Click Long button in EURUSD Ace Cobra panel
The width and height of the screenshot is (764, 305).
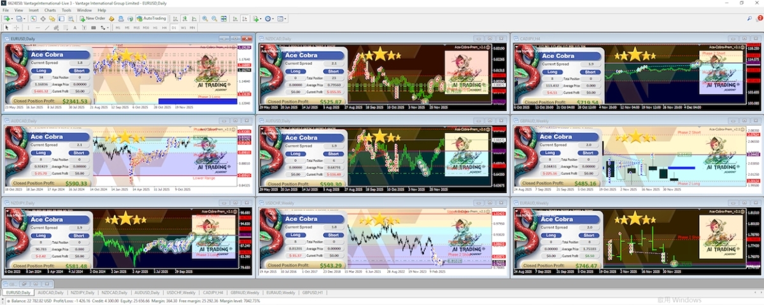pyautogui.click(x=41, y=71)
